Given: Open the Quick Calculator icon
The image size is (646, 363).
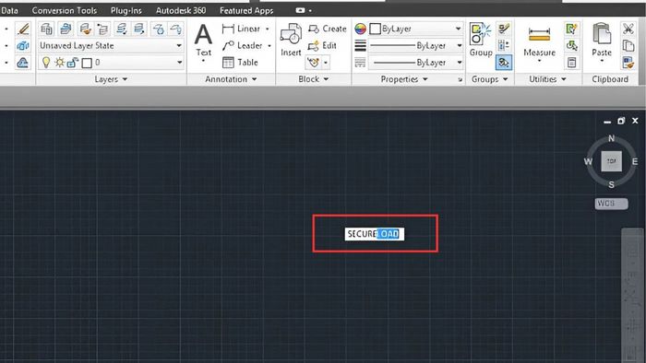Looking at the screenshot, I should coord(572,63).
